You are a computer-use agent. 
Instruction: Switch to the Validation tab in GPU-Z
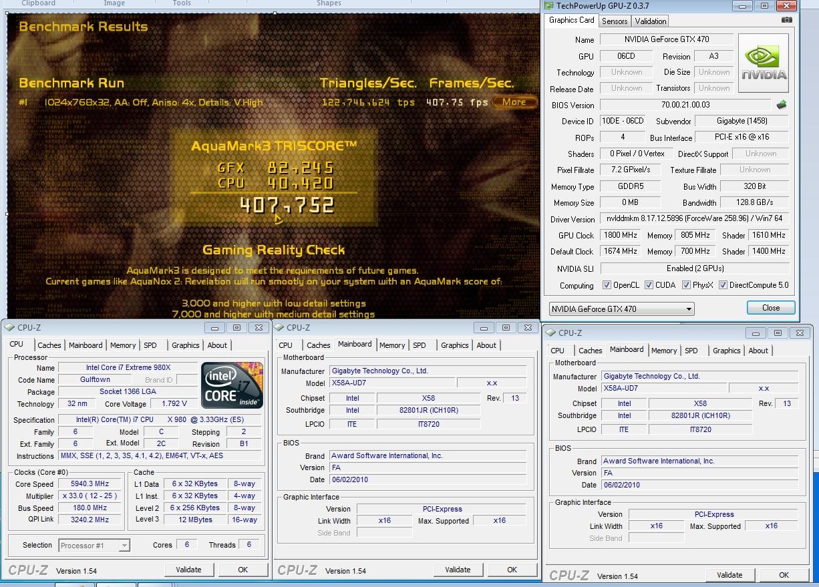650,21
